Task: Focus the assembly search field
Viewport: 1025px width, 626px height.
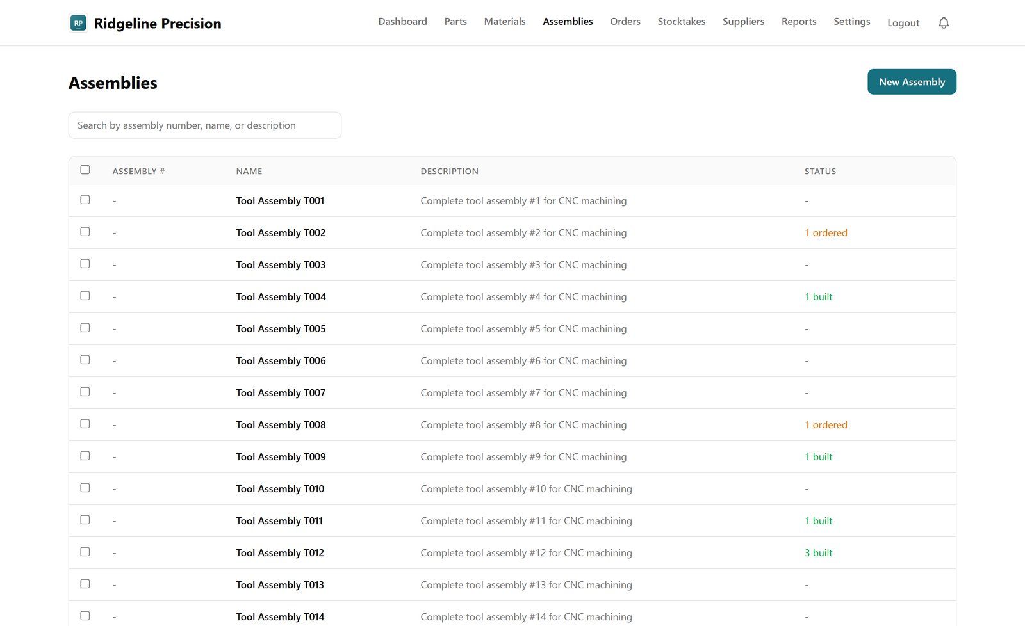Action: (x=205, y=125)
